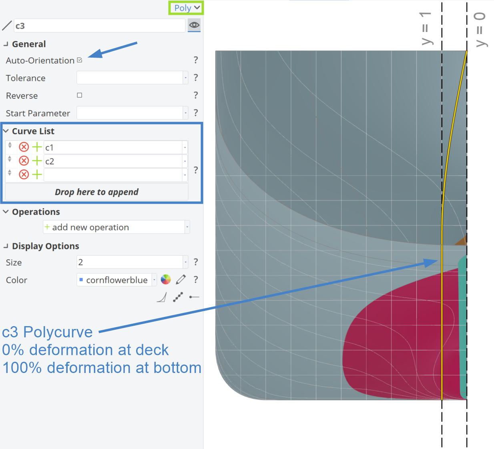
Task: Click the c3 name field
Action: pyautogui.click(x=99, y=26)
